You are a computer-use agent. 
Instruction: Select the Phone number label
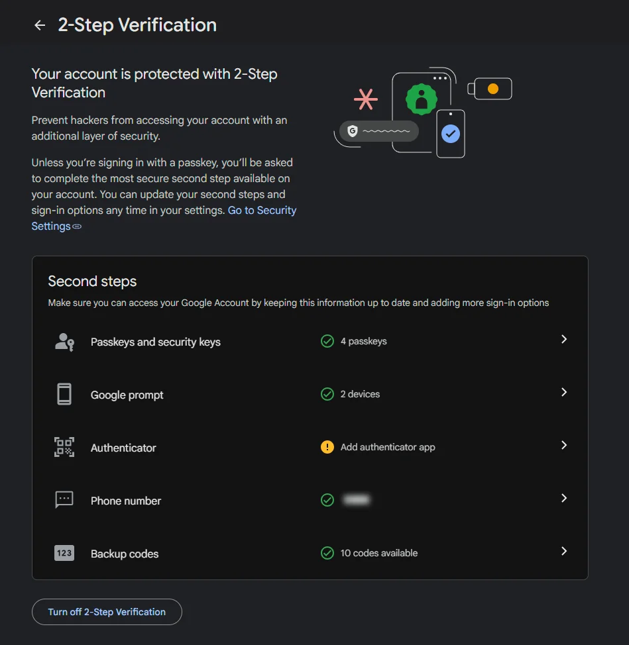(126, 501)
